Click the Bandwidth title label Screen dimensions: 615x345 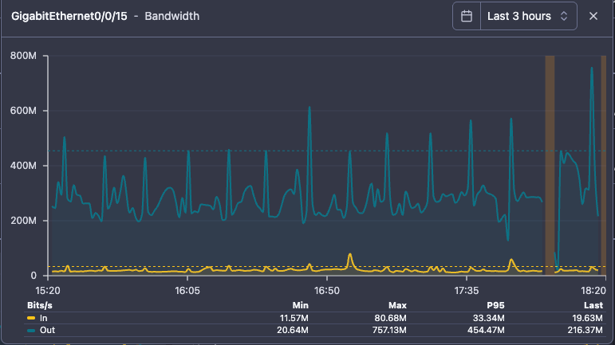coord(171,16)
